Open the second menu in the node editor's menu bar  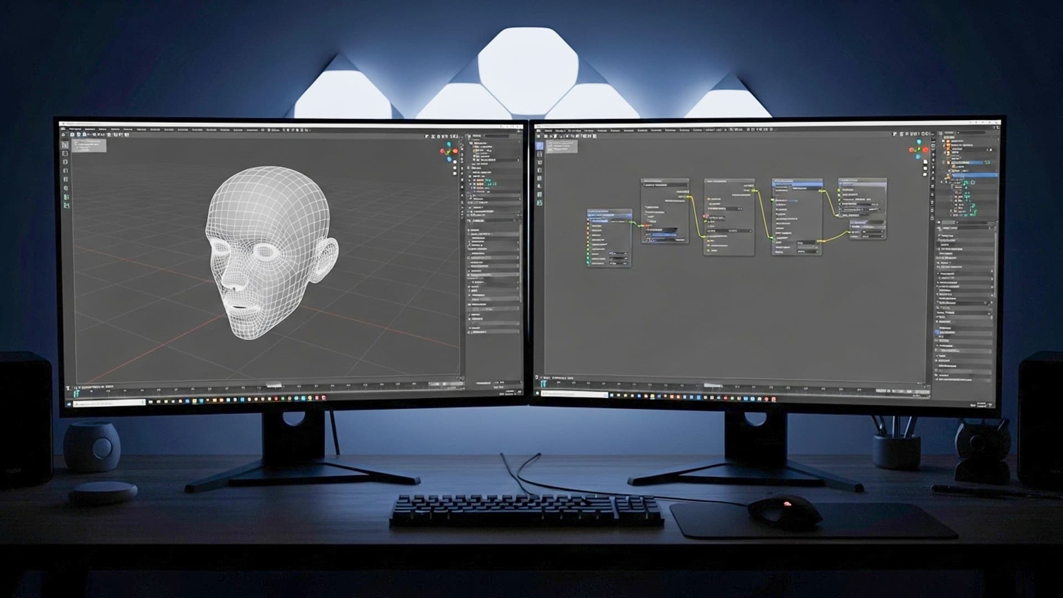pyautogui.click(x=560, y=131)
